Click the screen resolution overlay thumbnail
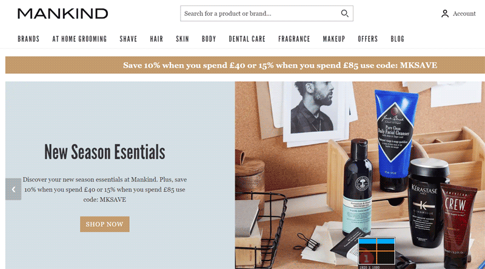The image size is (485, 269). point(376,251)
